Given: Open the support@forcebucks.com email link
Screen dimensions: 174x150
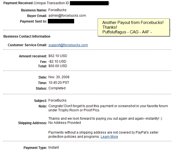Looking at the screenshot, I should point(68,45).
